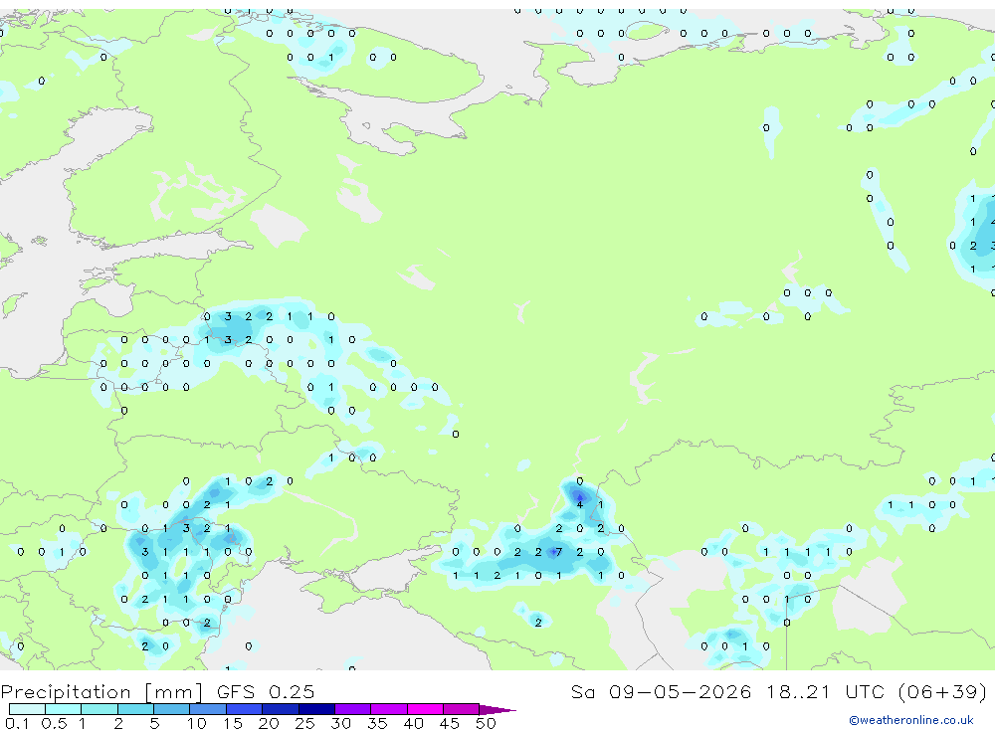This screenshot has width=995, height=729.
Task: Select the 35–40 mm legend swatch
Action: click(x=389, y=709)
